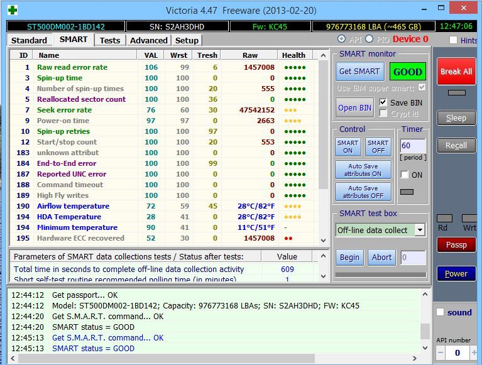Enable Auto Save attributes ON
This screenshot has width=482, height=365.
363,170
